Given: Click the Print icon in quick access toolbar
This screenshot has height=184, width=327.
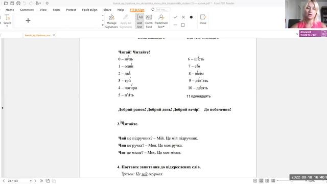Looking at the screenshot, I should coord(18,4).
